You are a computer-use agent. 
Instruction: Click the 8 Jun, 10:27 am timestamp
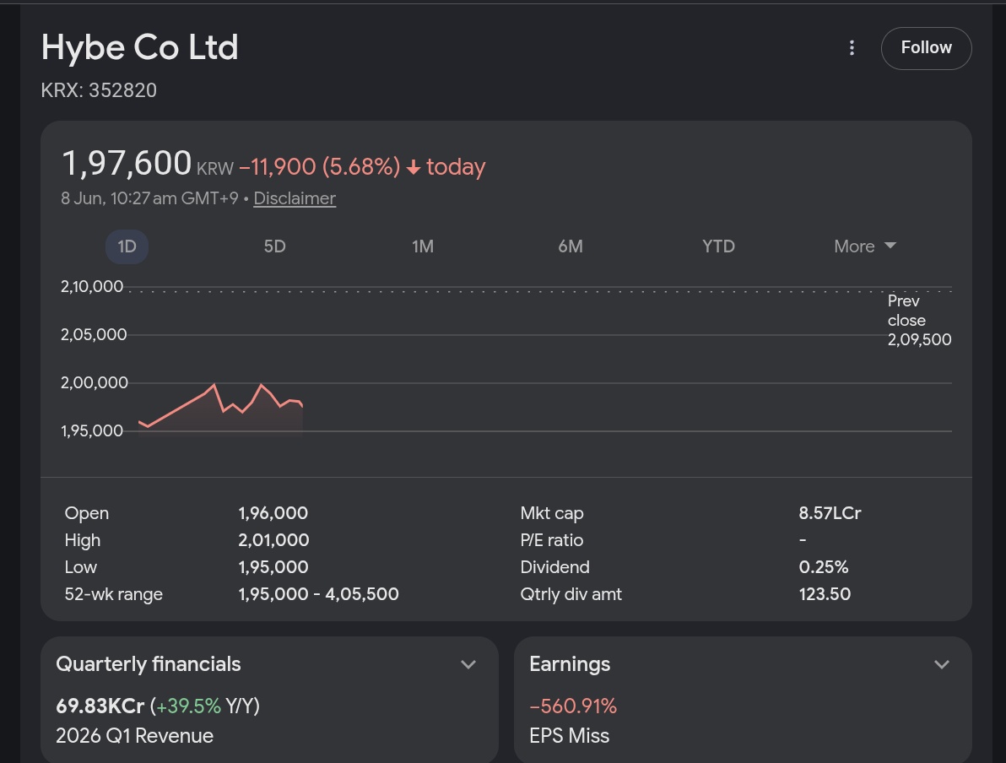pos(149,198)
